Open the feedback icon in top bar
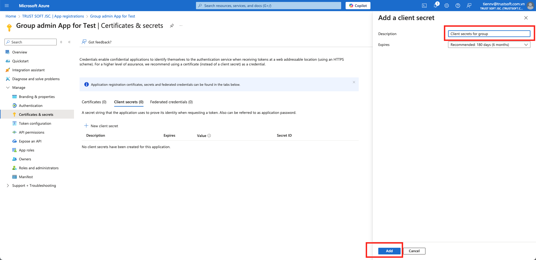The width and height of the screenshot is (536, 260). (469, 6)
